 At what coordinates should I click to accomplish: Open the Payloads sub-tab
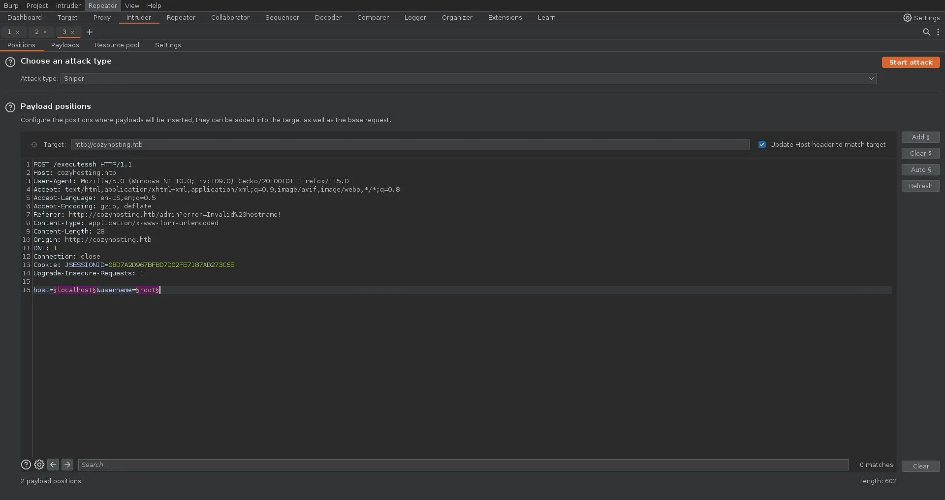click(x=65, y=45)
